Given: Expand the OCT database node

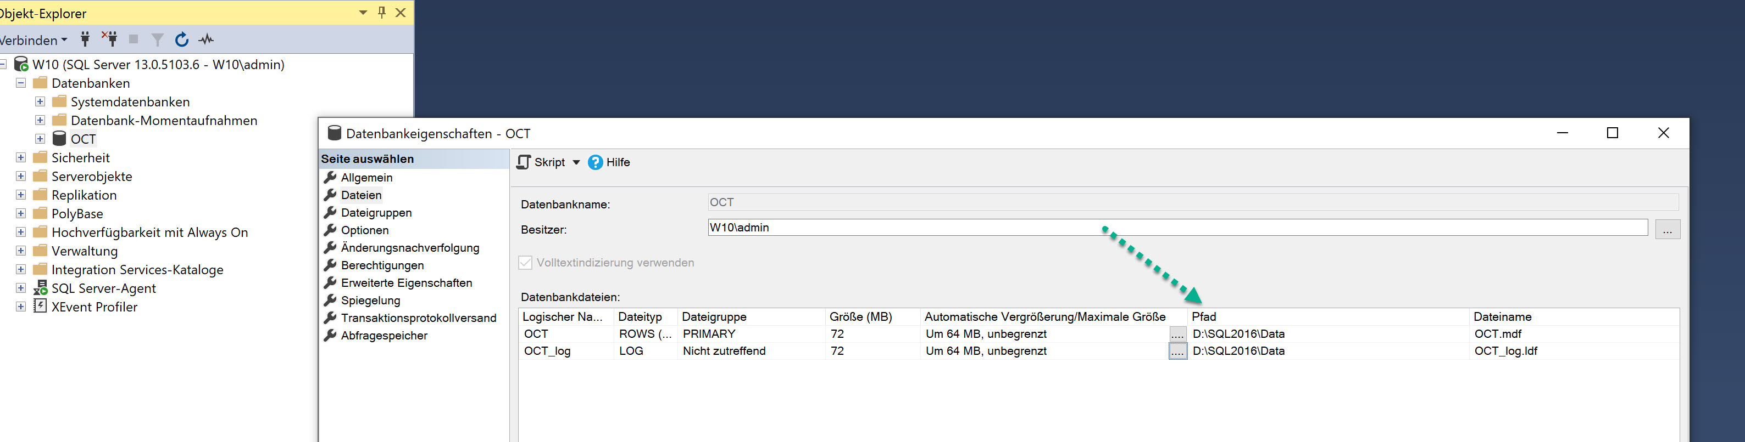Looking at the screenshot, I should click(40, 139).
